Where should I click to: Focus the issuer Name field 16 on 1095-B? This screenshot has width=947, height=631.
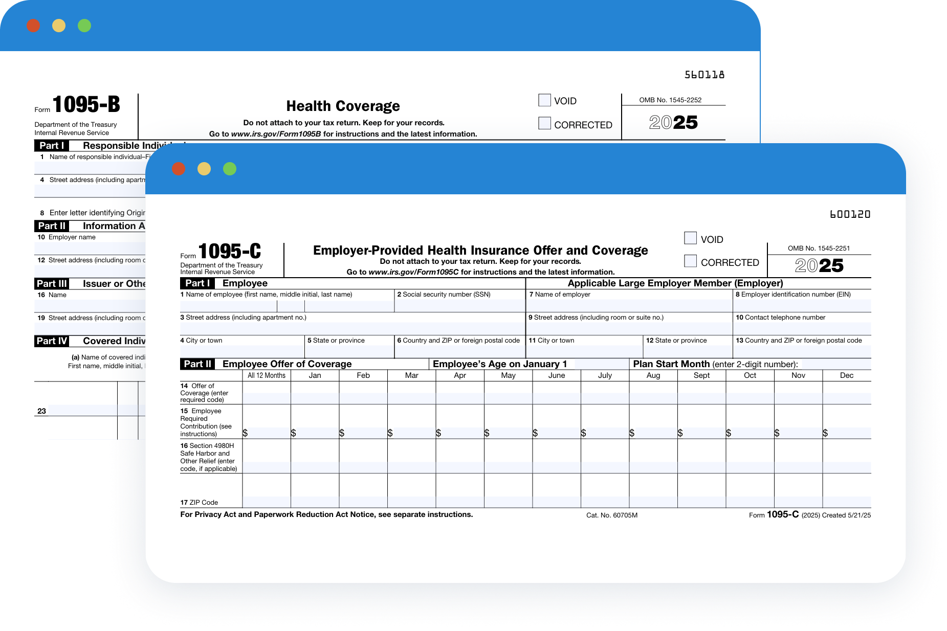[x=90, y=306]
